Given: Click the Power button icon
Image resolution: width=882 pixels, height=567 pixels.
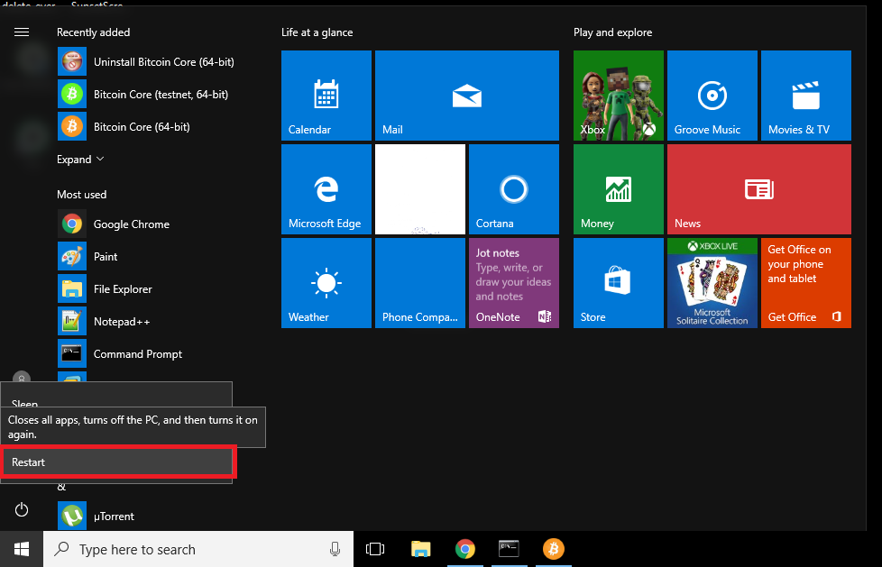Looking at the screenshot, I should 22,509.
